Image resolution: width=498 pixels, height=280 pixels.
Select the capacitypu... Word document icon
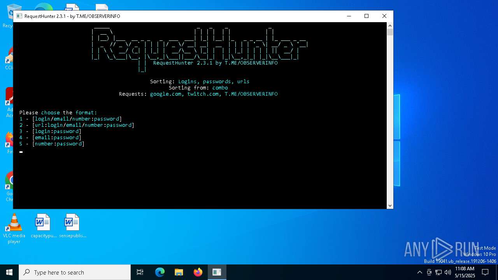(44, 226)
